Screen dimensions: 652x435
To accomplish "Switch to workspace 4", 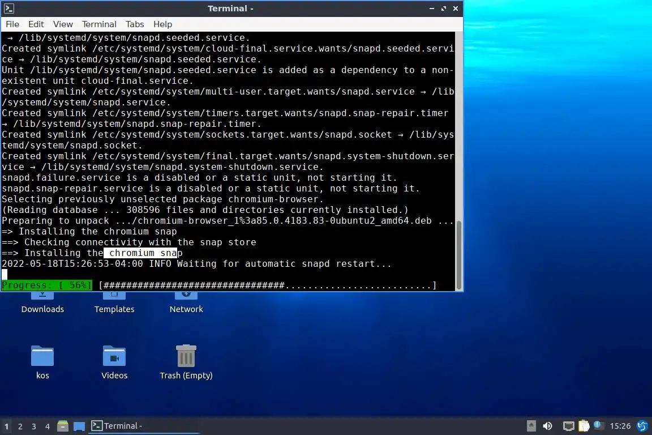I will [48, 427].
